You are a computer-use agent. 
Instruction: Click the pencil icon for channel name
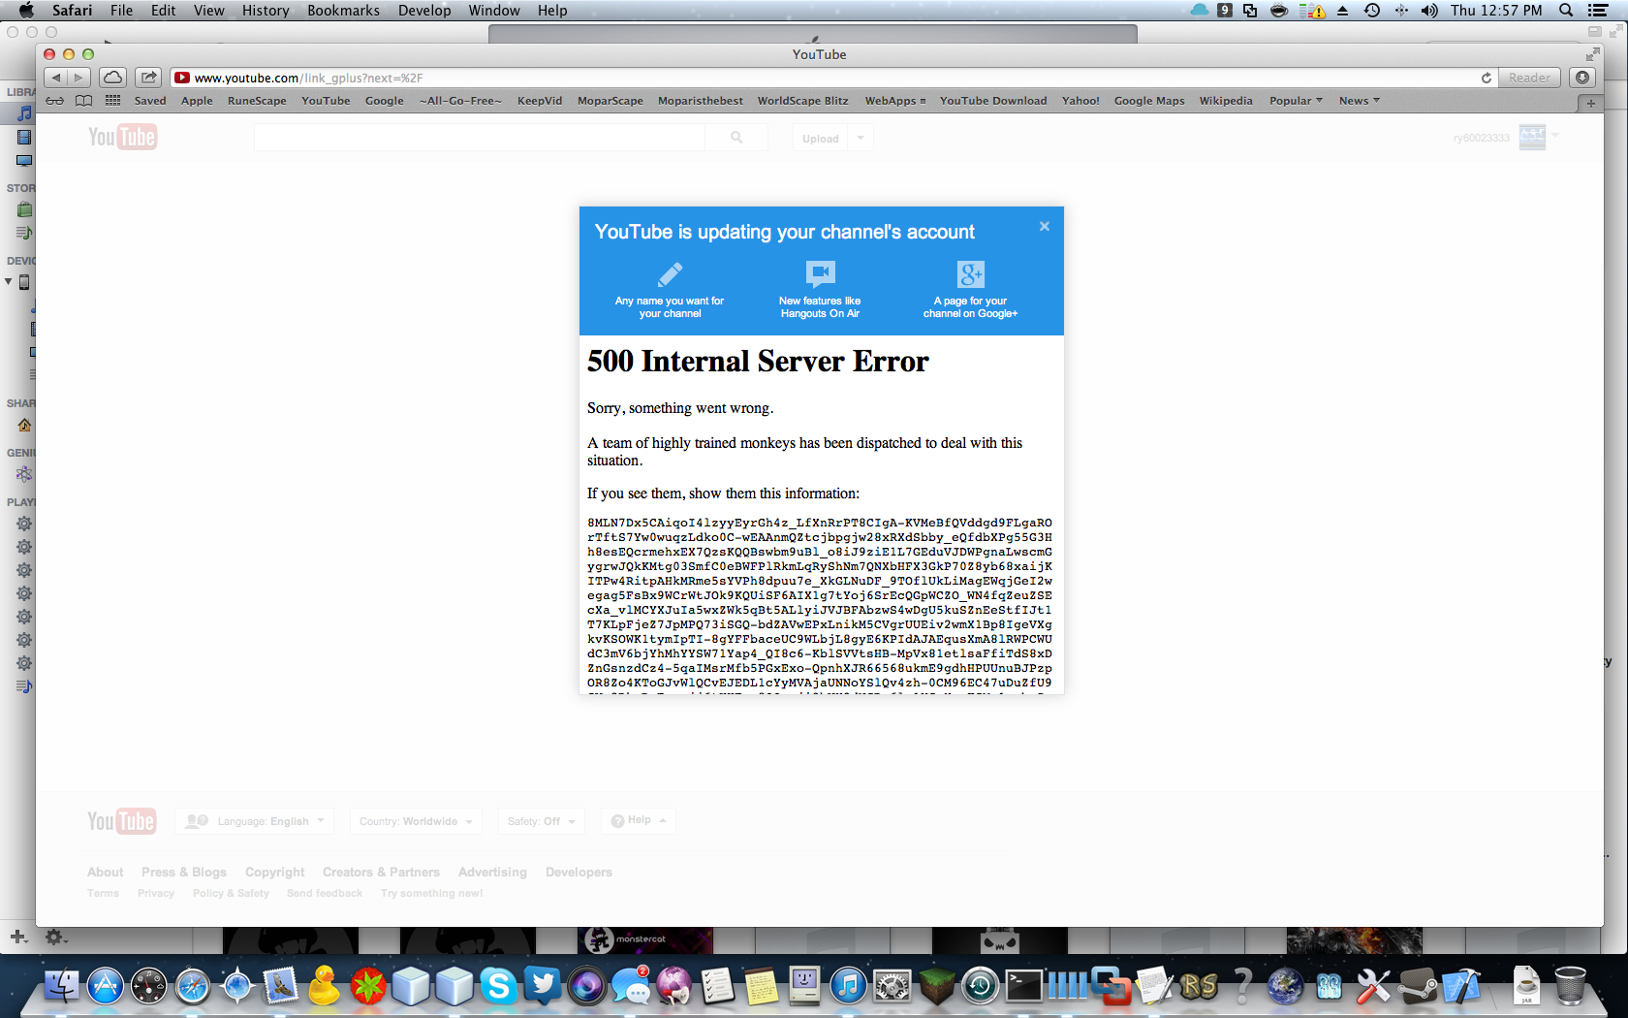[670, 274]
